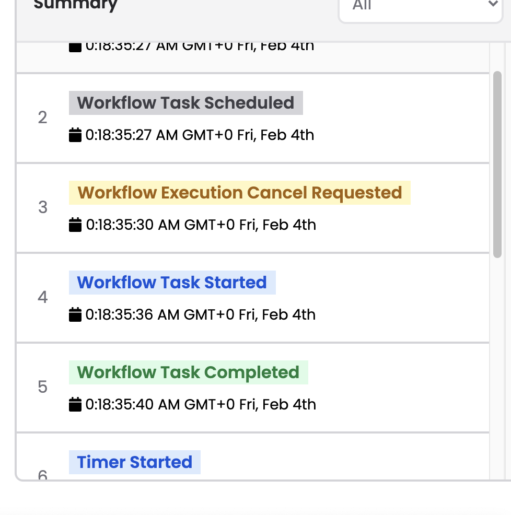The width and height of the screenshot is (511, 515).
Task: Click event row 5 for Workflow Task Completed
Action: pyautogui.click(x=253, y=387)
